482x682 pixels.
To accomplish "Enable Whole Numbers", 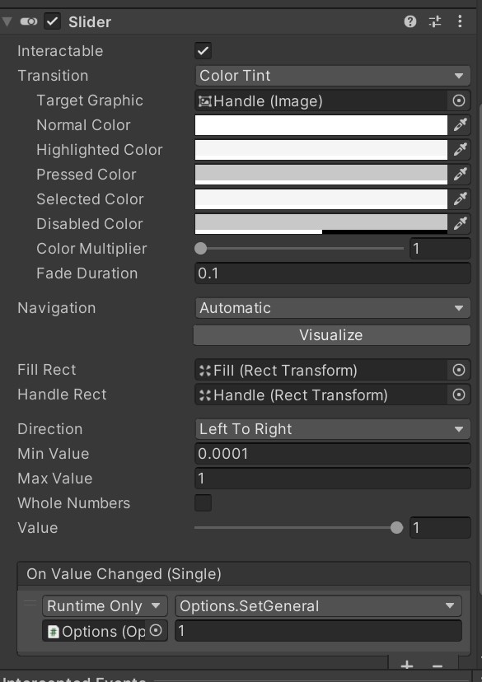I will point(203,502).
